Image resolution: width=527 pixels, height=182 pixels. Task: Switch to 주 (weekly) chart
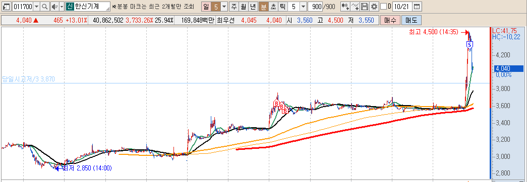pos(233,7)
